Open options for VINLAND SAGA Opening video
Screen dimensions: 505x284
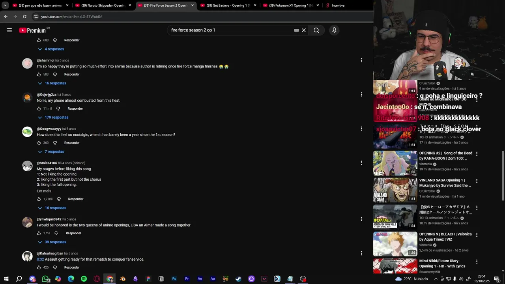[477, 181]
